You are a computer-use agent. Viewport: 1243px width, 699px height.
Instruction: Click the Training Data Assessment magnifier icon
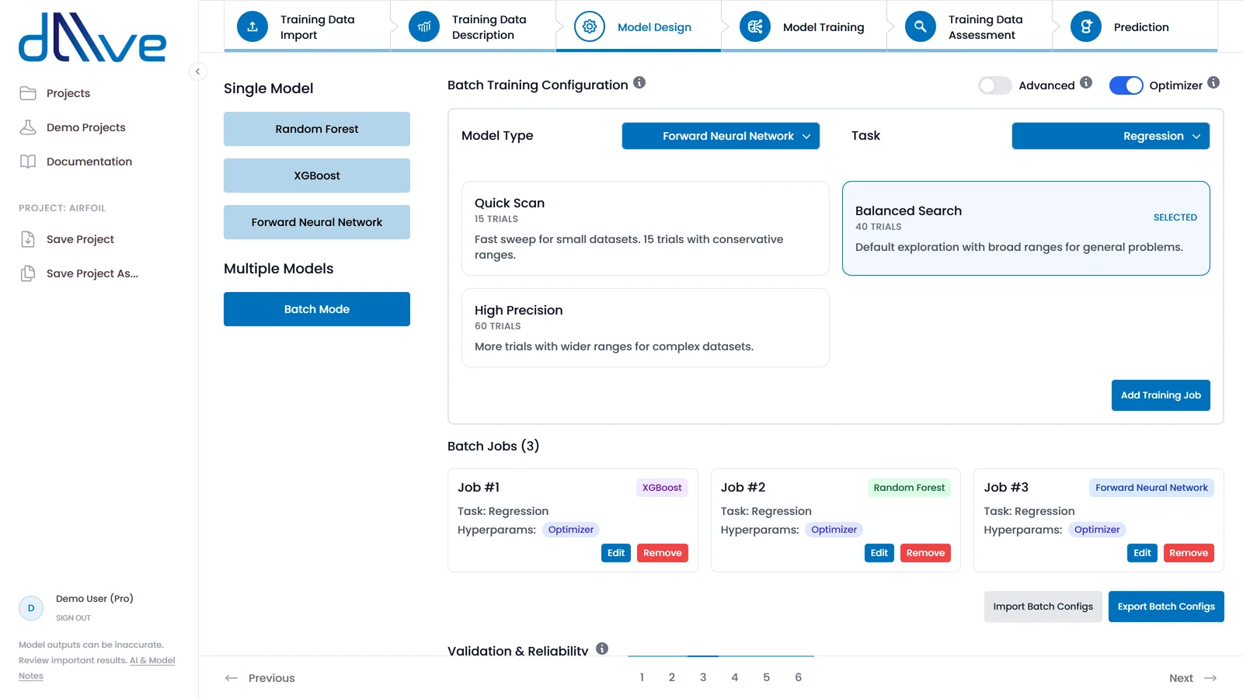coord(921,26)
